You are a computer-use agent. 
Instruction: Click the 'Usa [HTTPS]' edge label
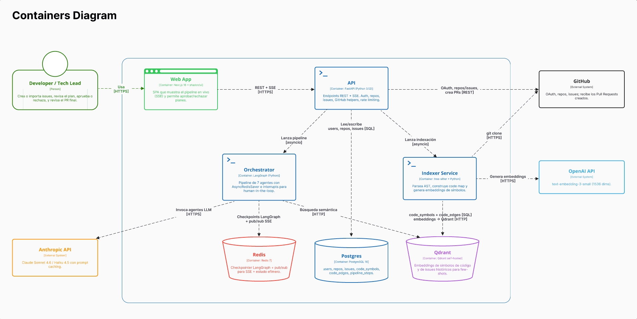[x=121, y=89]
